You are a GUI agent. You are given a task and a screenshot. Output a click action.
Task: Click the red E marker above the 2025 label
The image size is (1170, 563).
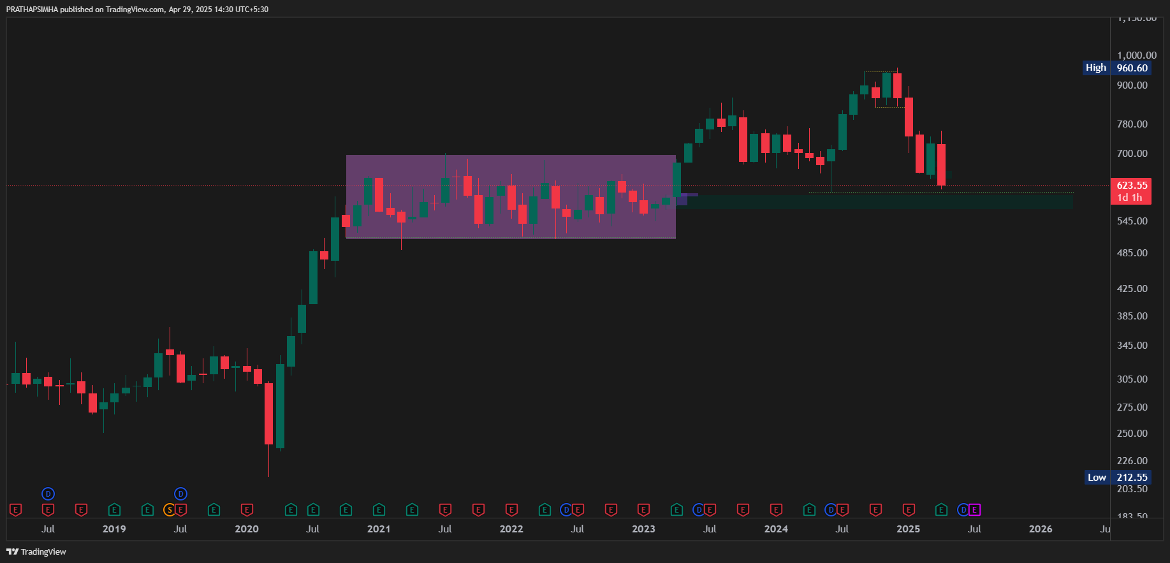pos(909,509)
